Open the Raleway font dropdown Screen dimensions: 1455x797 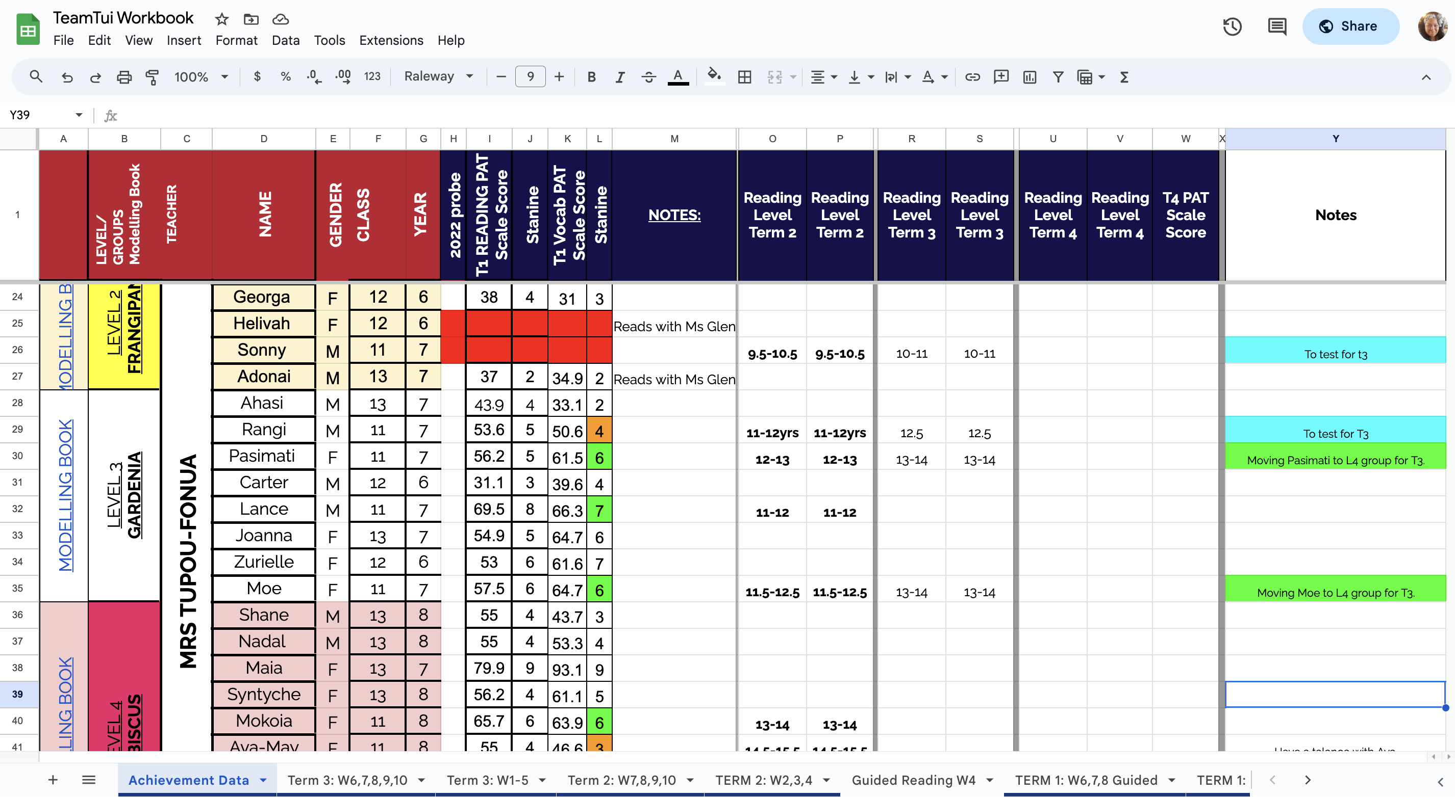point(438,76)
